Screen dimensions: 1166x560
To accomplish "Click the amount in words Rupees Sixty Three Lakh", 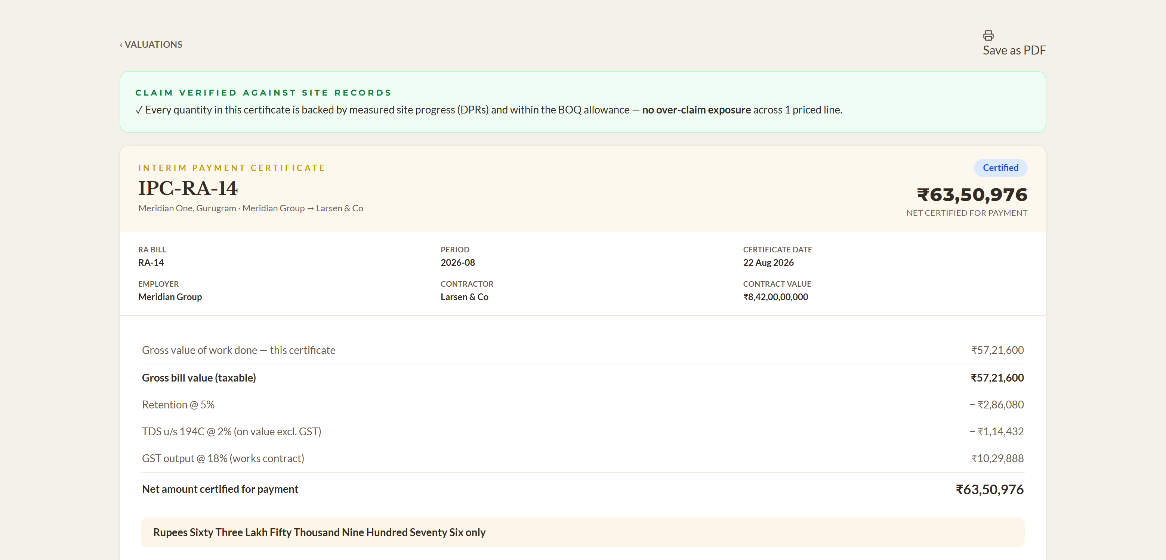I will 319,532.
